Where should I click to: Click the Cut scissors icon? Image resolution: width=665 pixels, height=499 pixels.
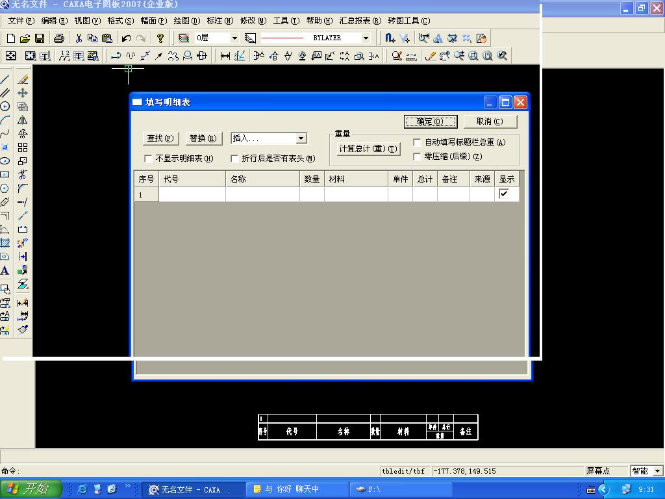pos(79,38)
